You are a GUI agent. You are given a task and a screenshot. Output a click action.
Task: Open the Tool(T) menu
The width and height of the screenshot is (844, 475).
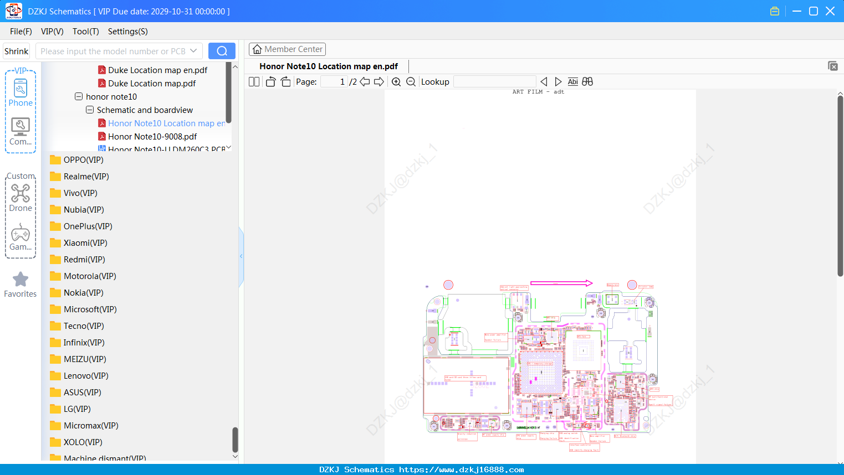pyautogui.click(x=86, y=32)
